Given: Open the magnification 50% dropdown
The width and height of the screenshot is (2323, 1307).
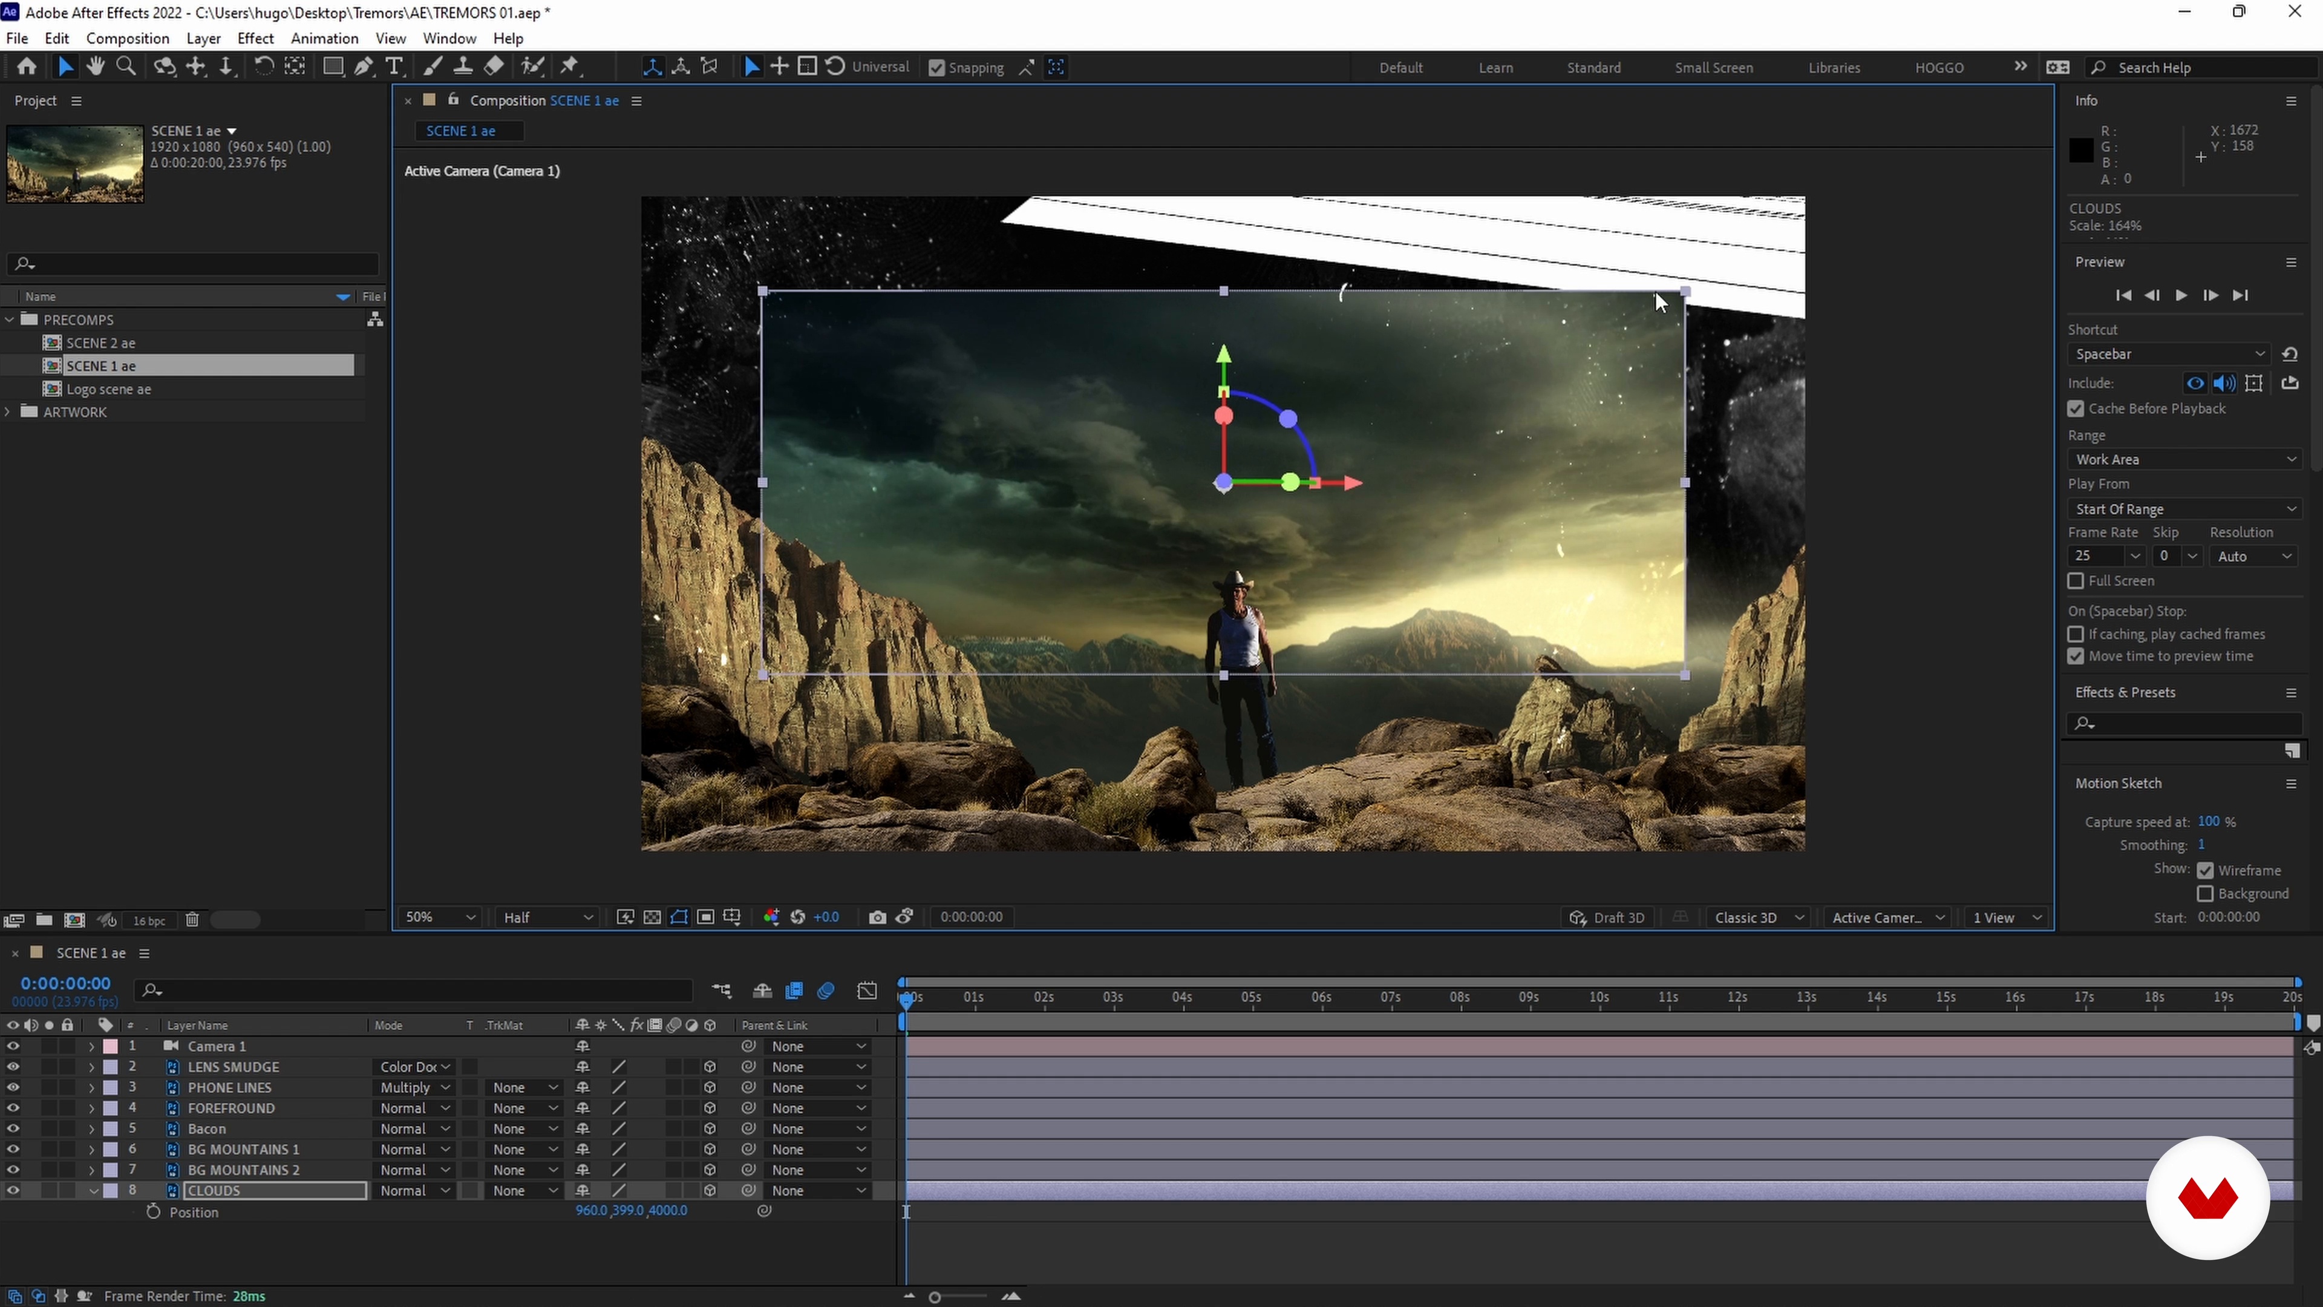Looking at the screenshot, I should [x=440, y=917].
